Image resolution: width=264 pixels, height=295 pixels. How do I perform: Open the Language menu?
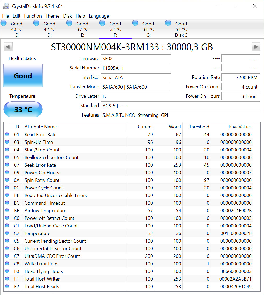point(99,16)
